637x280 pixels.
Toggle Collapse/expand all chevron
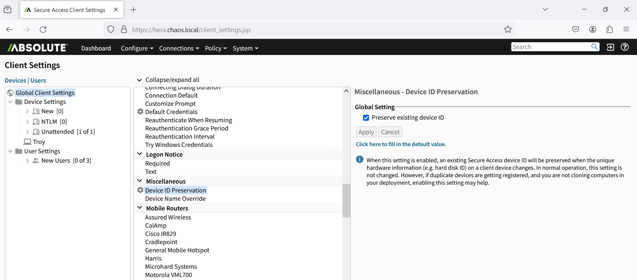coord(140,80)
